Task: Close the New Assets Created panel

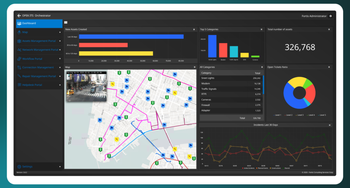Action: pyautogui.click(x=194, y=30)
